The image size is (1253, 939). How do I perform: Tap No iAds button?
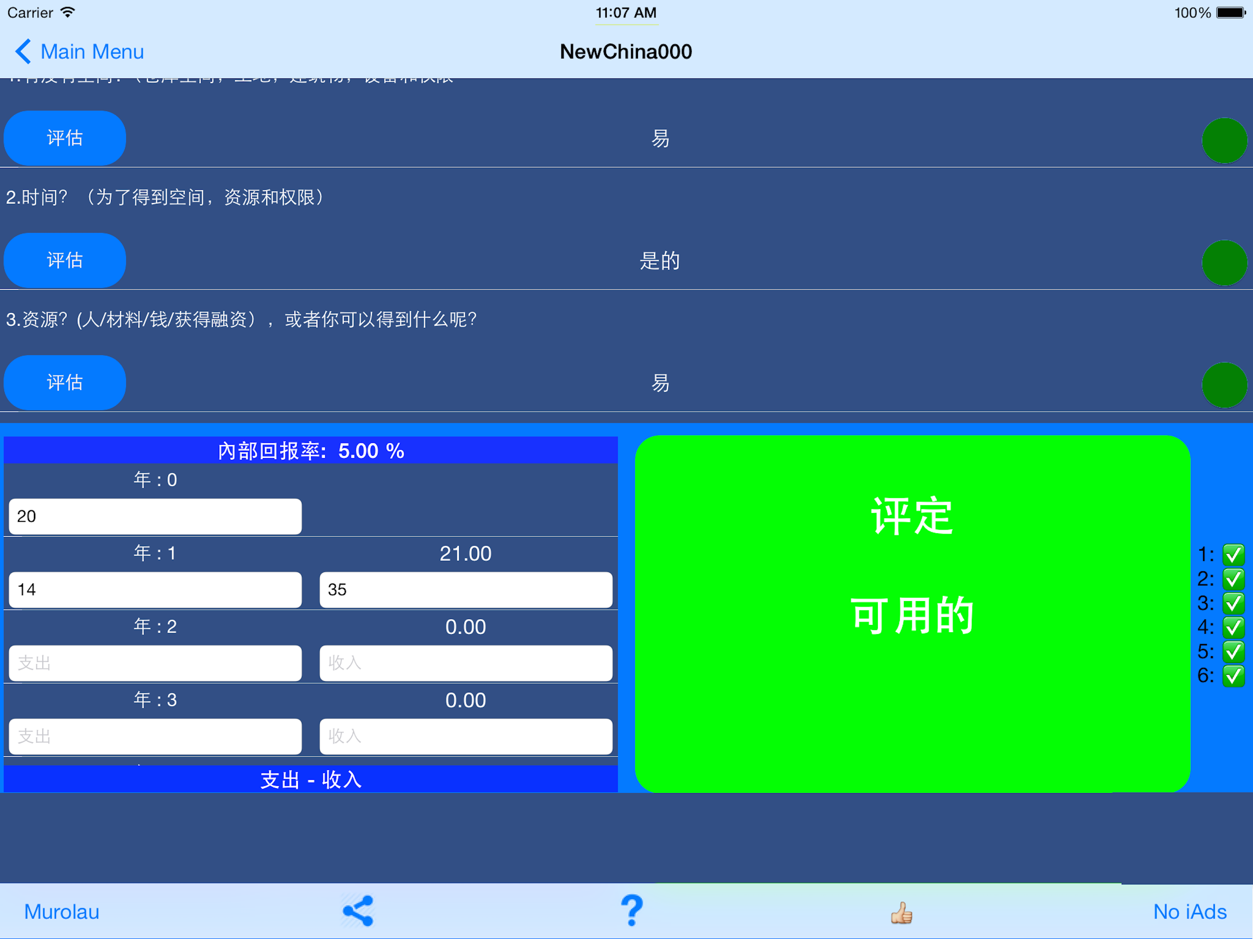coord(1190,912)
